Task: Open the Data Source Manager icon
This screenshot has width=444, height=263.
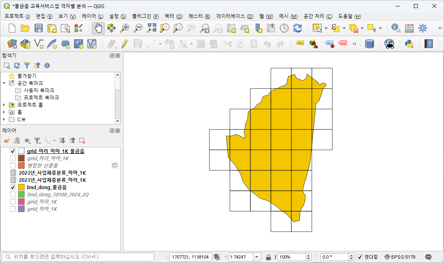Action: coord(12,44)
